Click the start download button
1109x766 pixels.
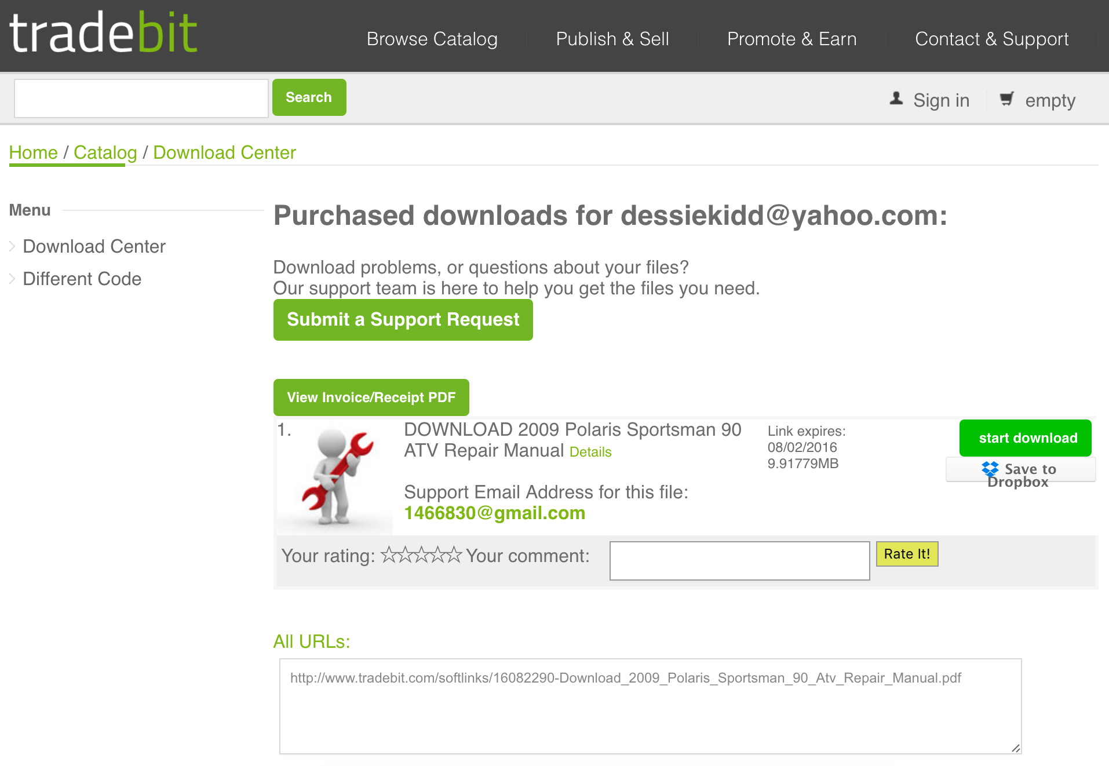pos(1026,438)
